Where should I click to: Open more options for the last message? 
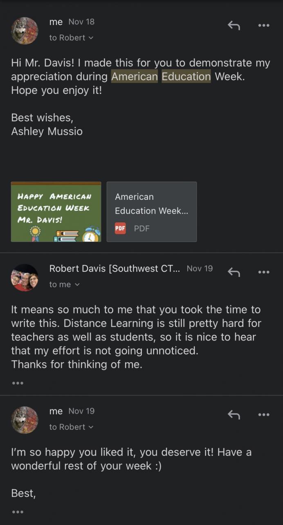coord(264,415)
